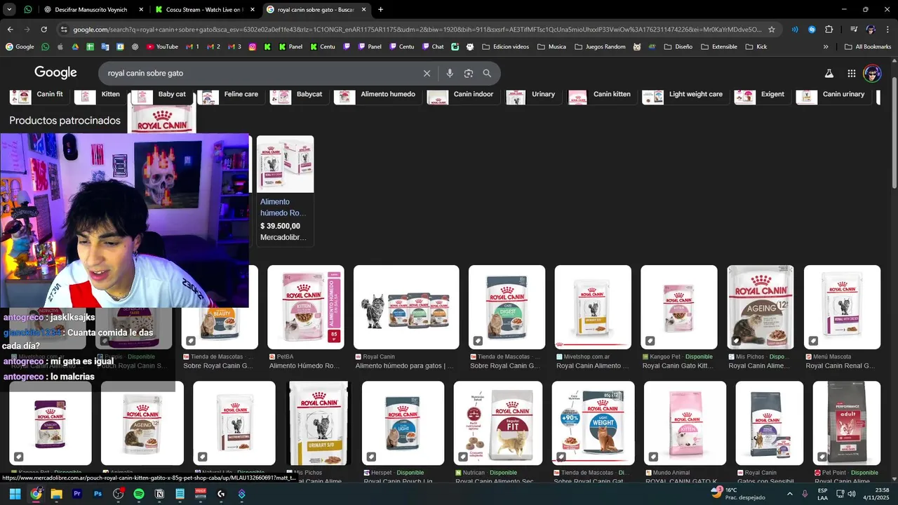Open the Mercadolibre Alimento húmedo sponsored product
The height and width of the screenshot is (505, 898).
tap(285, 190)
